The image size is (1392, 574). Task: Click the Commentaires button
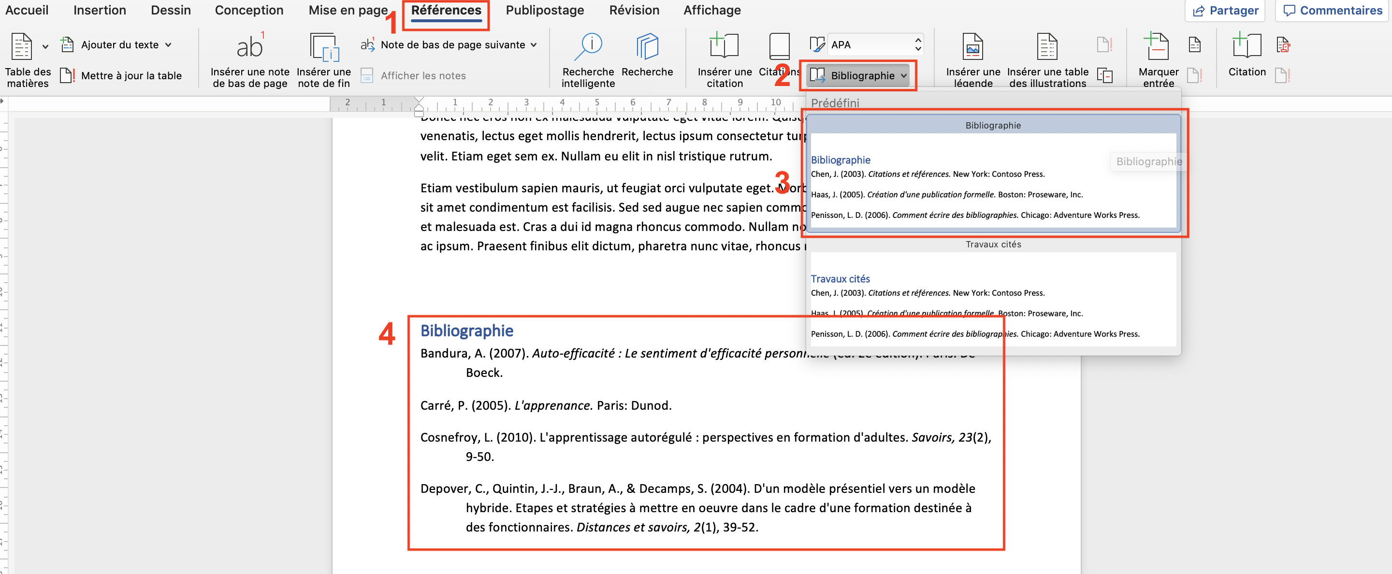1332,10
